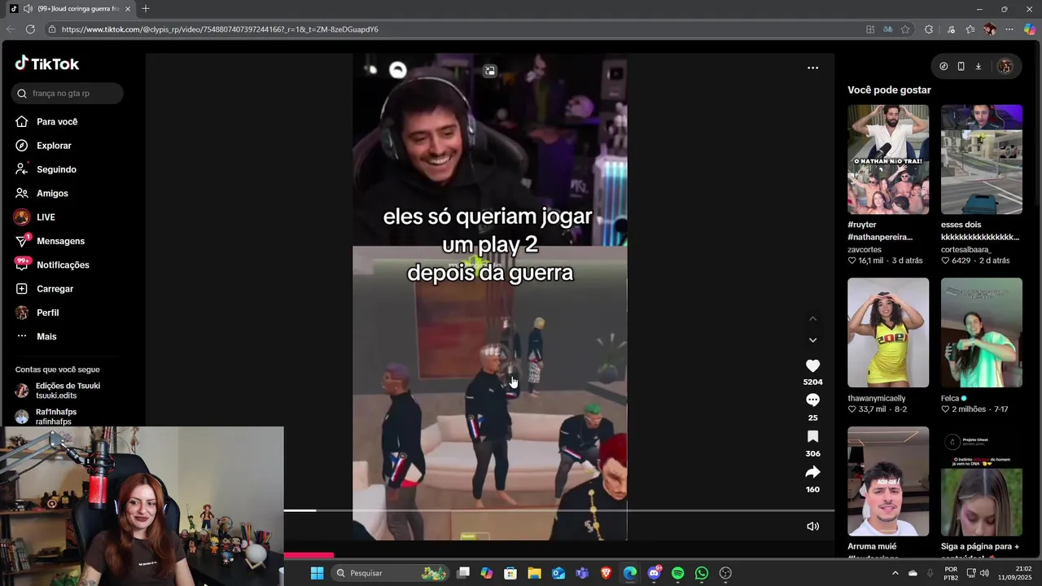Click the browser address bar URL
Image resolution: width=1042 pixels, height=586 pixels.
coord(220,29)
